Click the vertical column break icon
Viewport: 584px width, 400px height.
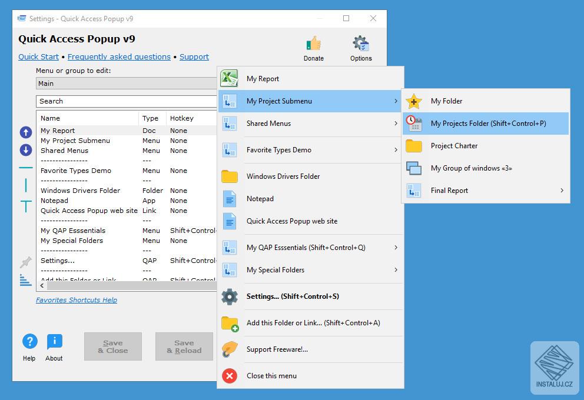tap(26, 185)
